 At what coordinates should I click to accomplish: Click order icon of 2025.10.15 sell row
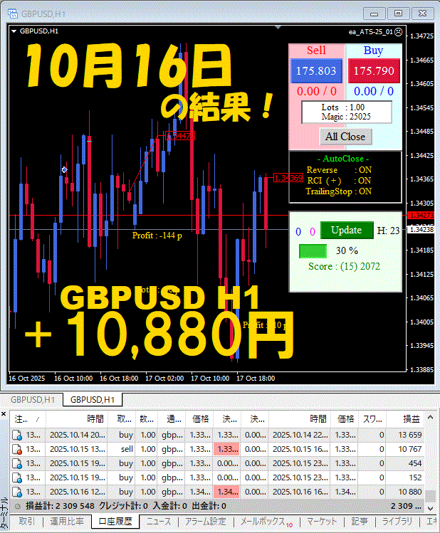(17, 449)
